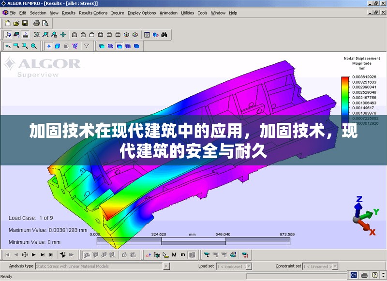Viewport: 387px width, 281px height.
Task: Click "Maximum Value: 0.00361293 mm" text
Action: pyautogui.click(x=48, y=230)
